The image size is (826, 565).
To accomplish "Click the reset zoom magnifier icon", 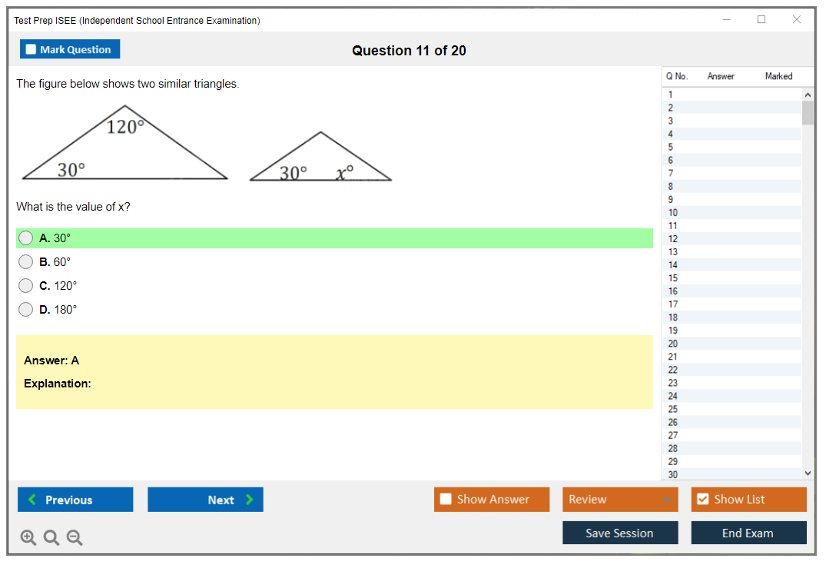I will (51, 537).
